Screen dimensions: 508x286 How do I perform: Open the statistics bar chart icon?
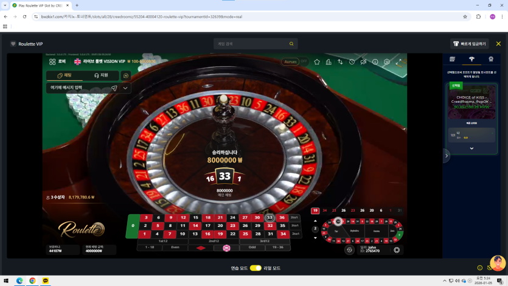coord(329,62)
